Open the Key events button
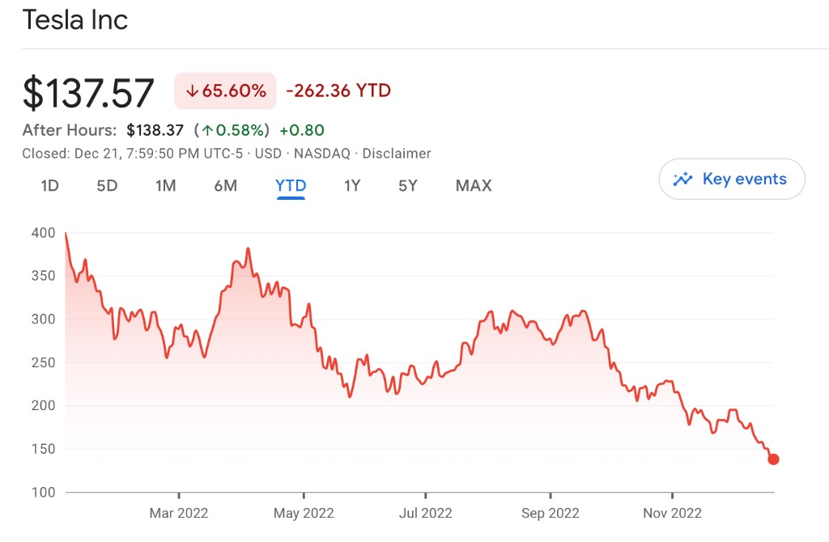 732,179
